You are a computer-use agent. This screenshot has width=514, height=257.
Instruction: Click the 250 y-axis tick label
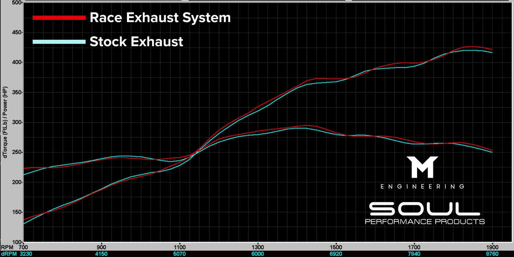(17, 152)
